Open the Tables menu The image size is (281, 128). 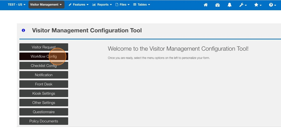pyautogui.click(x=142, y=4)
